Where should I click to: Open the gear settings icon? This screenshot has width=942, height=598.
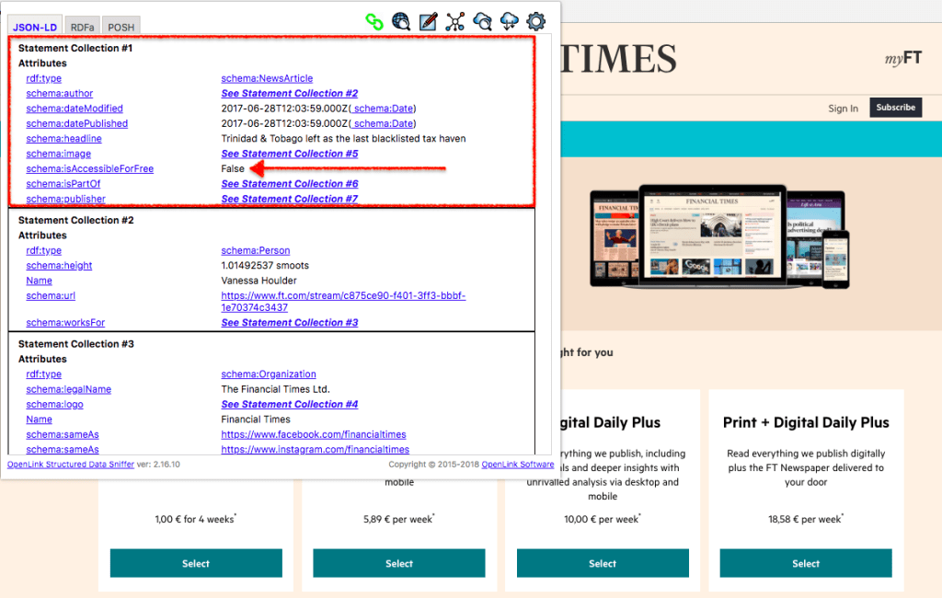tap(536, 22)
